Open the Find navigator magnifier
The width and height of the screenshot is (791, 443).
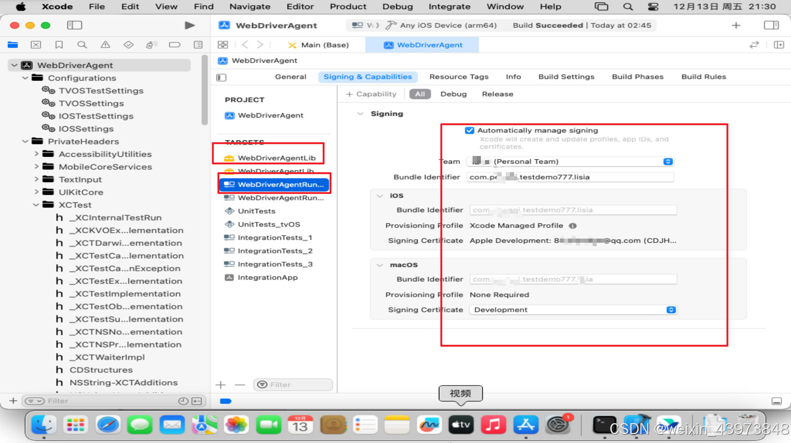coord(82,45)
